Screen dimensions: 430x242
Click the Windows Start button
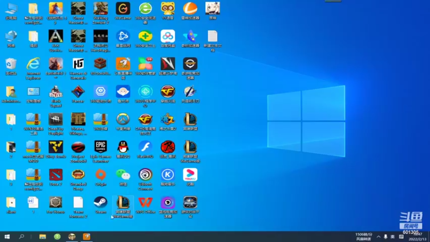tap(7, 237)
